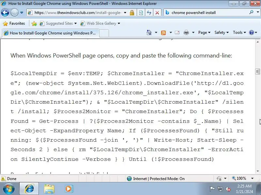Screen dimensions: 261x195
Task: Open the search provider options dropdown
Action: (258, 12)
